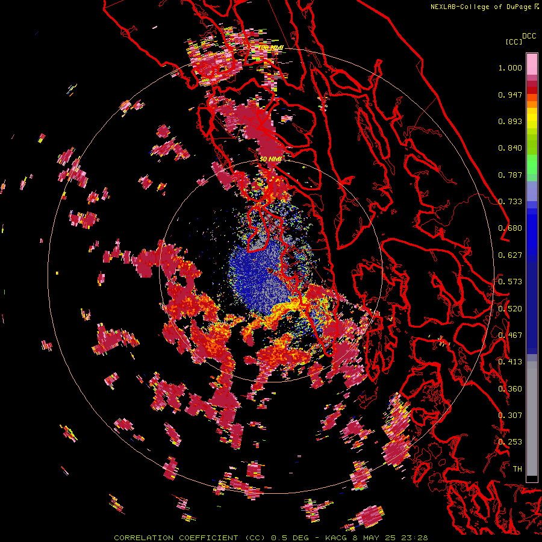Click the 0.307 legend value
Viewport: 542px width, 542px height.
click(510, 416)
